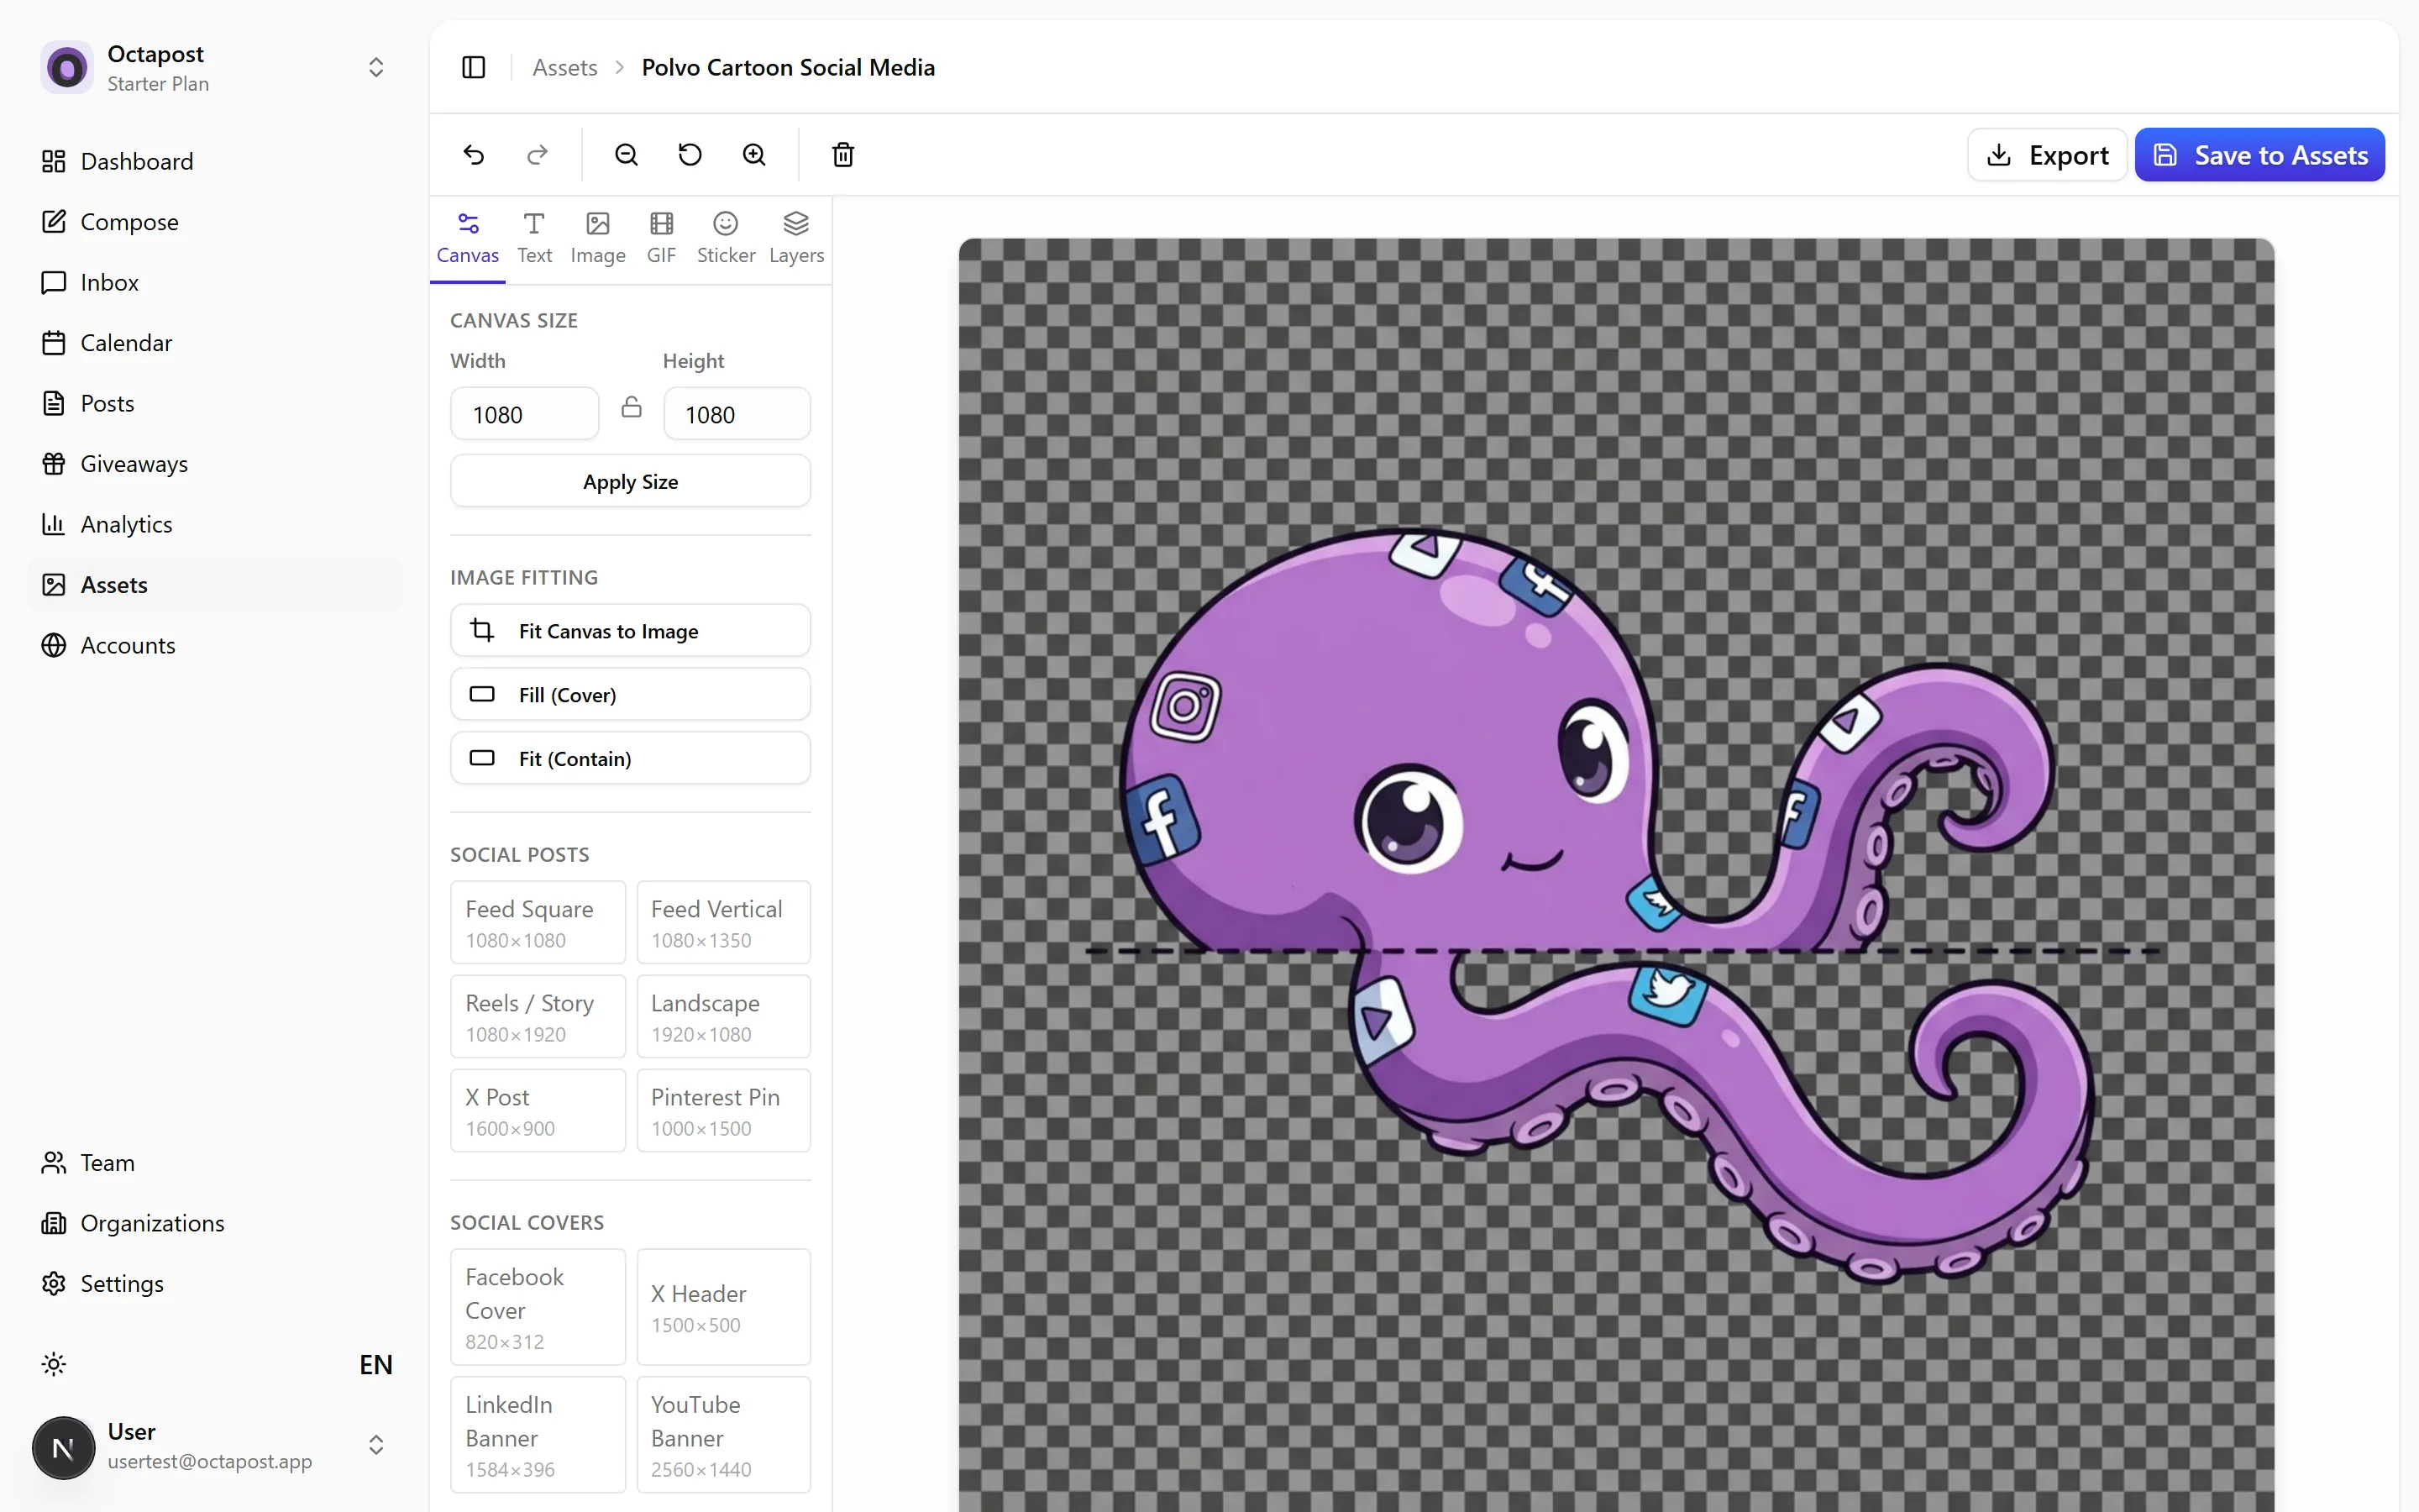This screenshot has height=1512, width=2419.
Task: Switch to the GIF tab
Action: click(662, 239)
